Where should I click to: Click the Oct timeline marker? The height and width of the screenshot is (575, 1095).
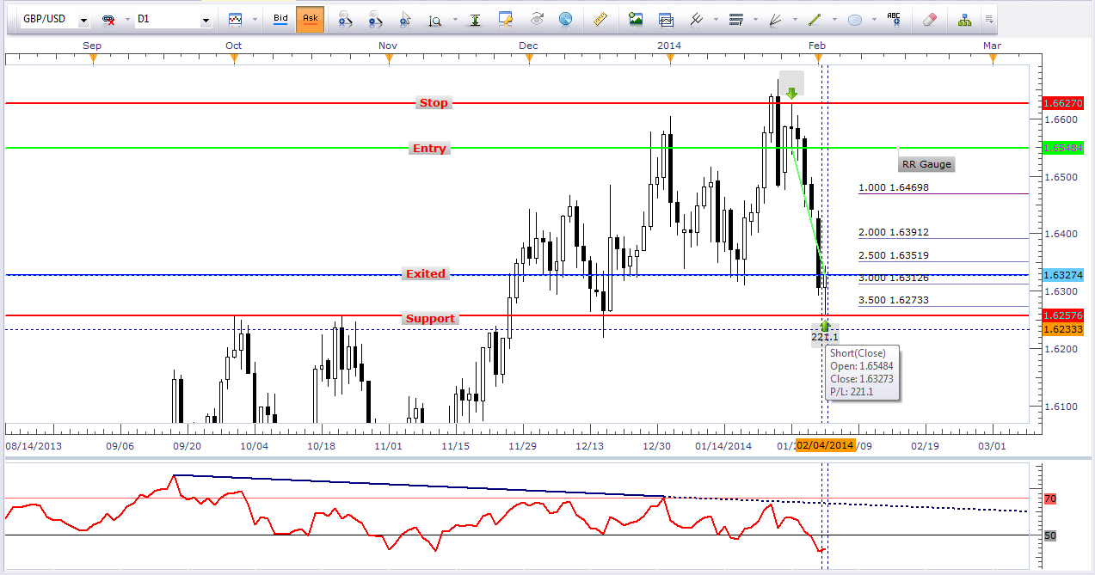233,58
